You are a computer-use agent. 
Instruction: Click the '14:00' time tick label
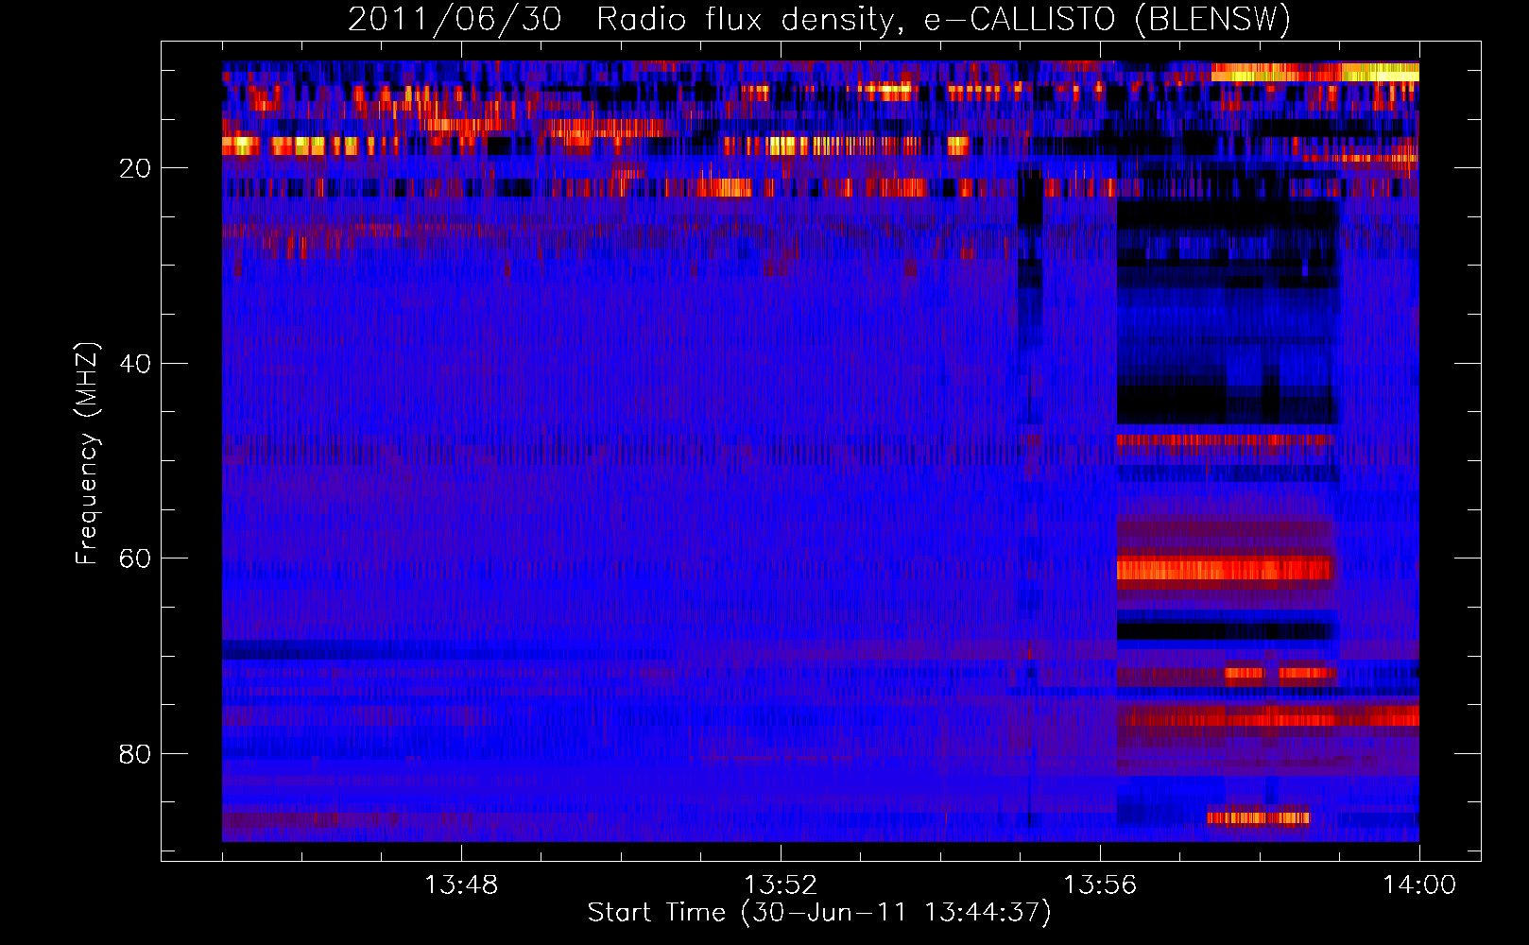(1419, 885)
